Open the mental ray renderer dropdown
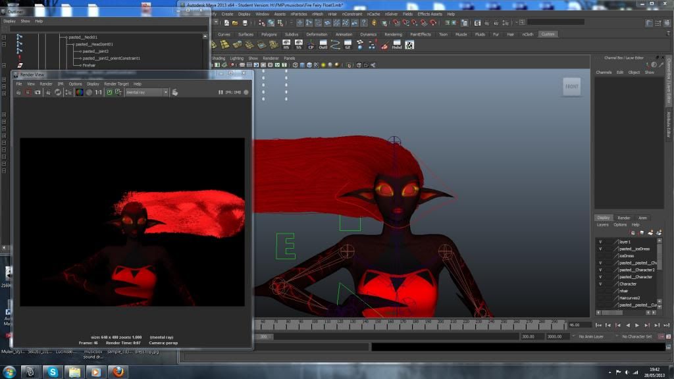674x379 pixels. 165,92
